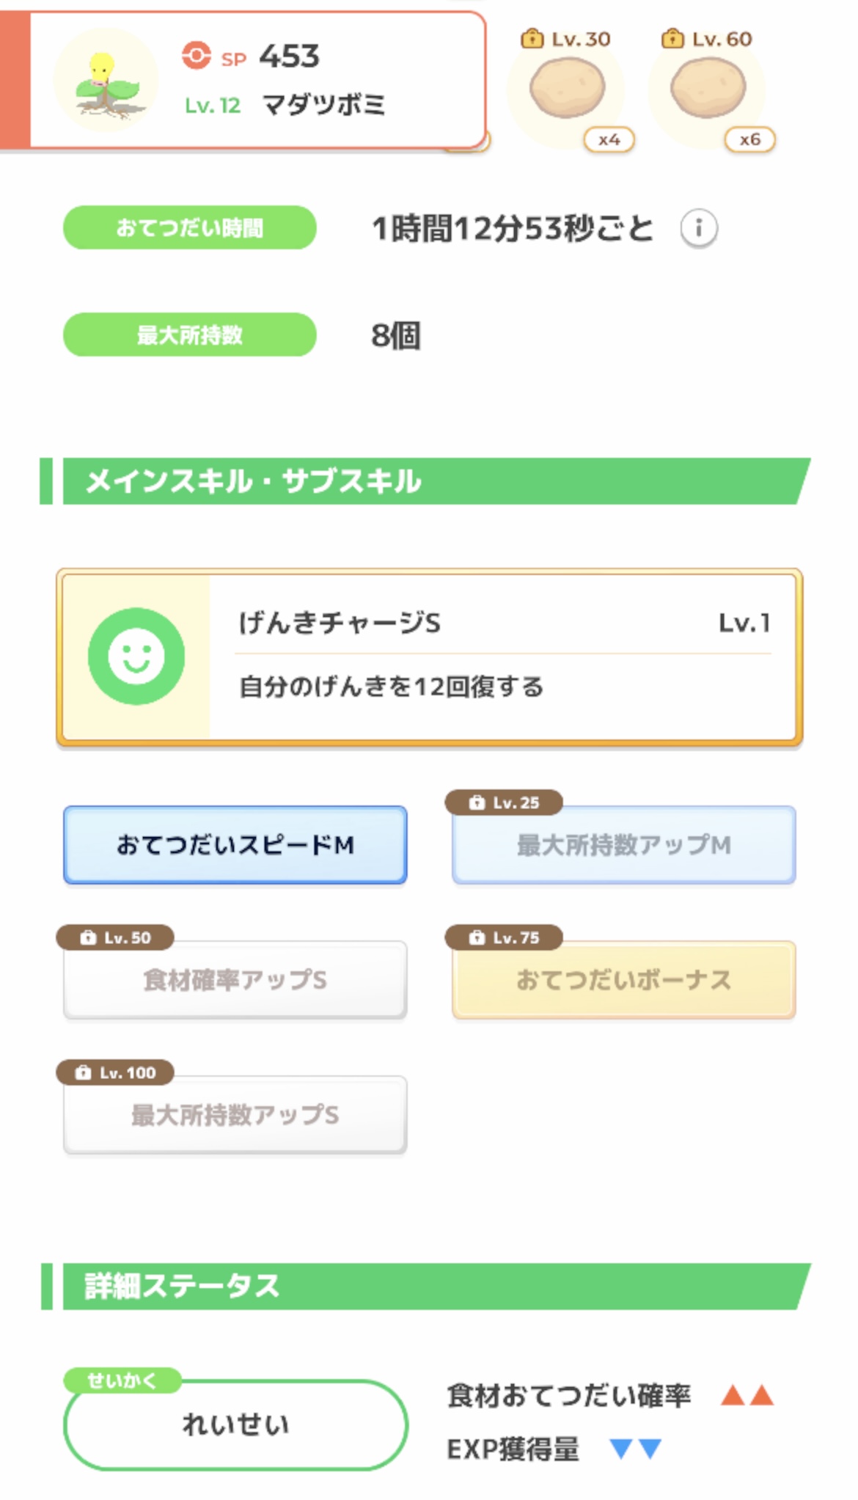Image resolution: width=858 pixels, height=1500 pixels.
Task: Tap the Poké Ball SP icon
Action: point(196,56)
